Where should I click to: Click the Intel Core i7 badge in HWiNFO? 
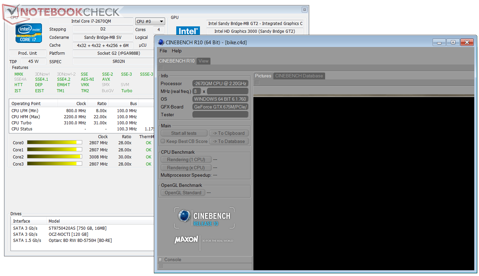[x=29, y=33]
